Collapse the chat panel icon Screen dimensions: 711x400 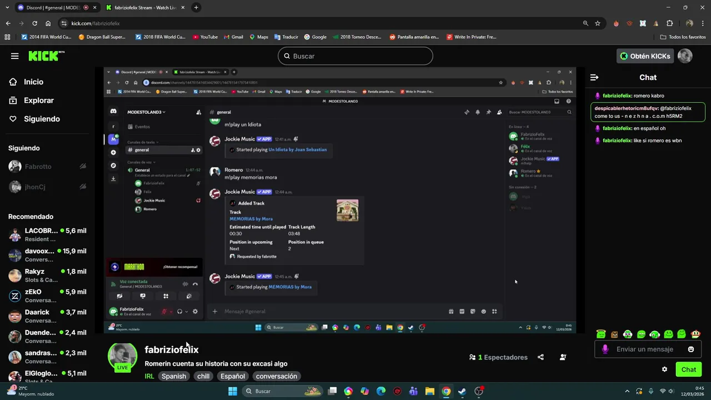coord(594,77)
